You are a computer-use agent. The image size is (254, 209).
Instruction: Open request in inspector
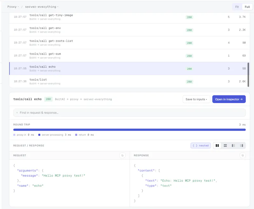click(x=229, y=99)
